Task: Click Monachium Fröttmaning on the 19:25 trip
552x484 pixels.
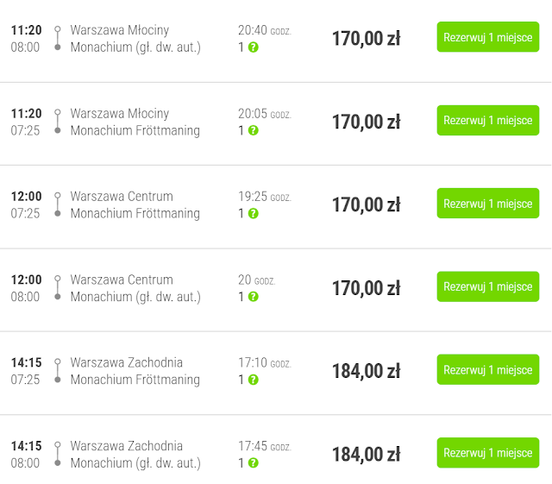Action: 135,213
